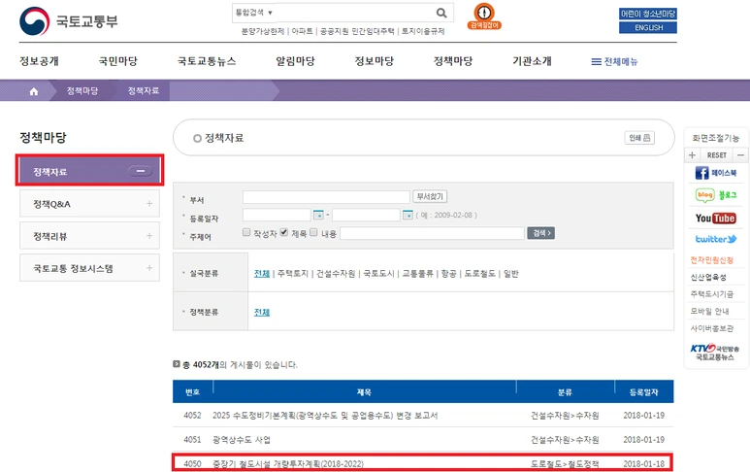Click the 국토교통부 logo

(x=68, y=21)
